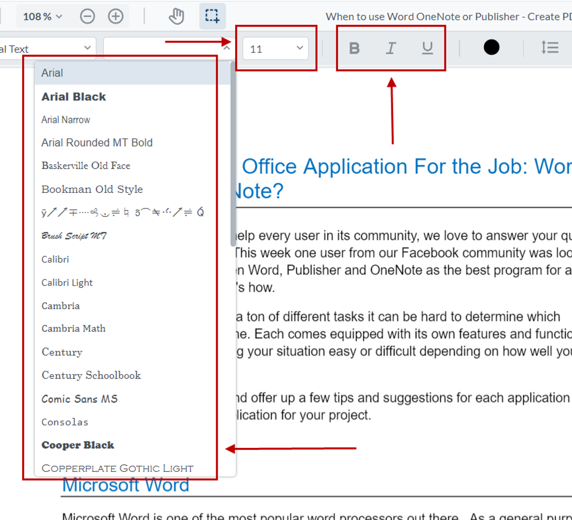Click the zoom out minus icon
The image size is (572, 520).
coord(87,16)
